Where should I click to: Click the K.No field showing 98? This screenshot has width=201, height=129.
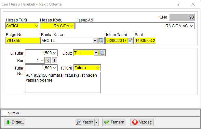(x=182, y=17)
